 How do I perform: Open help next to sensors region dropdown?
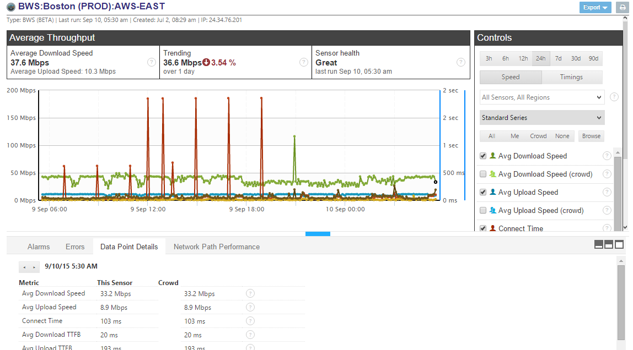coord(614,97)
